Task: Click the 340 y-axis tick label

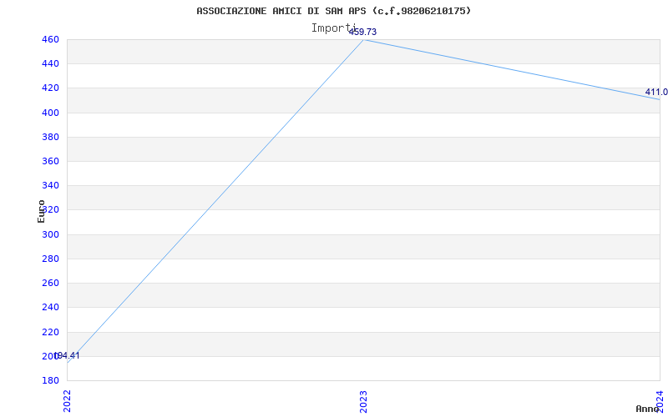Action: point(50,185)
